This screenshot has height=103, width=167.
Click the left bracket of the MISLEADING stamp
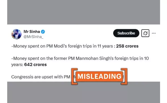pyautogui.click(x=73, y=76)
